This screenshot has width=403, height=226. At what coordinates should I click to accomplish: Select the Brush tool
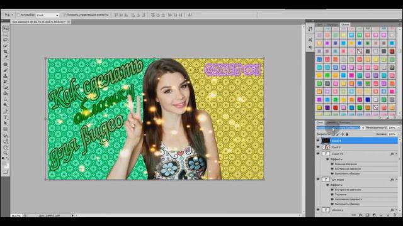[6, 70]
